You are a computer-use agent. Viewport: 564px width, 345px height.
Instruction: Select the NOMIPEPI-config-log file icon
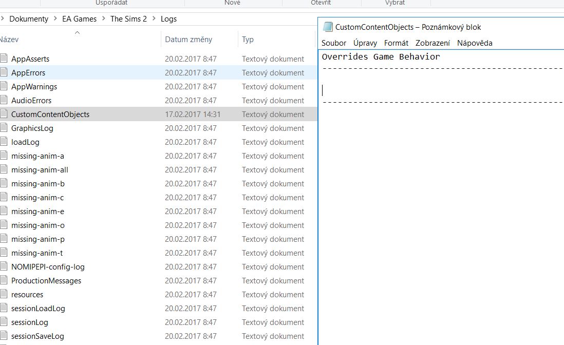click(4, 266)
